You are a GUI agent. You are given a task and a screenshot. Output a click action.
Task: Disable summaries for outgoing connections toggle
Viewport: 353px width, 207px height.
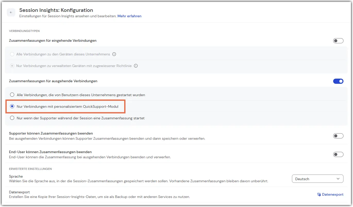pos(338,81)
